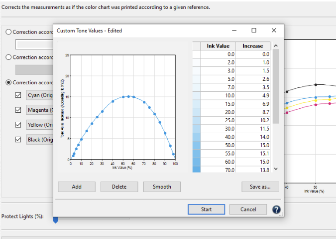Select the Ink Value 5.0 cell
The width and height of the screenshot is (336, 239).
[x=218, y=79]
